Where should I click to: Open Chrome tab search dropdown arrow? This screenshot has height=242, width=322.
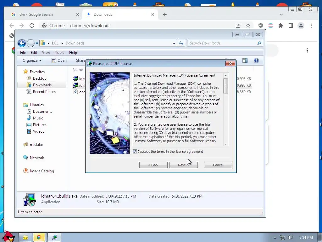(x=281, y=14)
